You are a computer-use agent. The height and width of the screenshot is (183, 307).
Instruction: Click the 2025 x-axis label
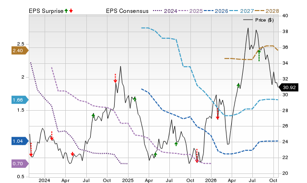[128, 180]
